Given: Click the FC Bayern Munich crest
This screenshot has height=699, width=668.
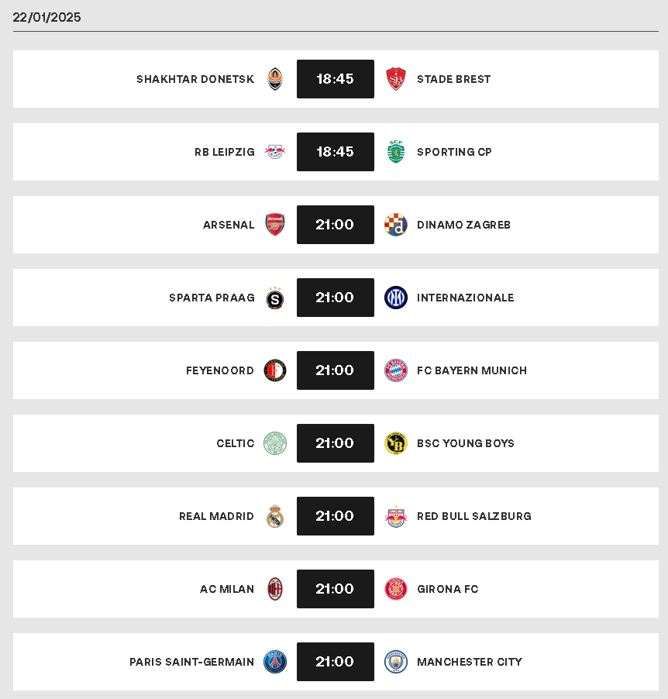Looking at the screenshot, I should tap(395, 370).
